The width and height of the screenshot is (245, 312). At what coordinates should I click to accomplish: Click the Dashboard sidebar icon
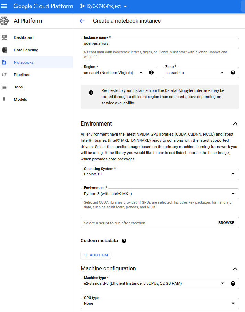click(x=4, y=37)
